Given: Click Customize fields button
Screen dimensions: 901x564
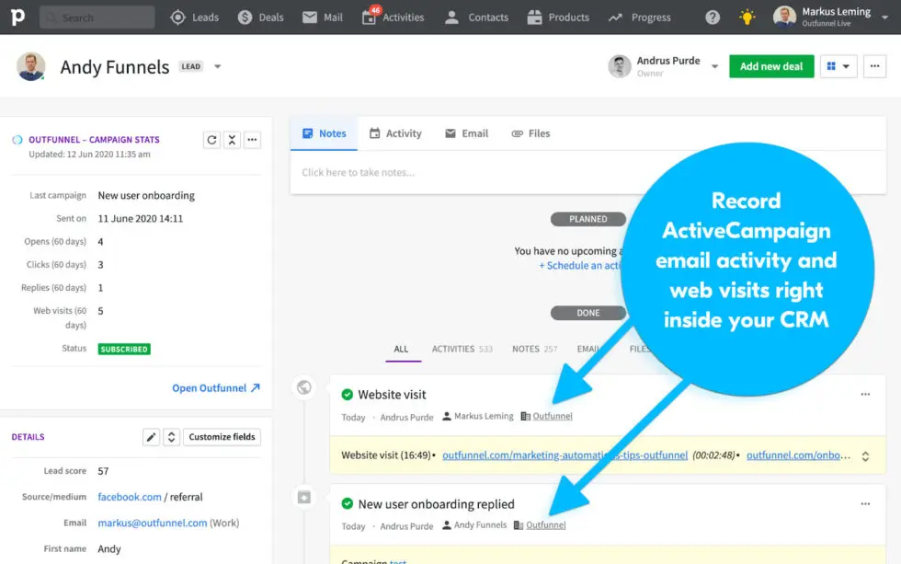Looking at the screenshot, I should (222, 437).
